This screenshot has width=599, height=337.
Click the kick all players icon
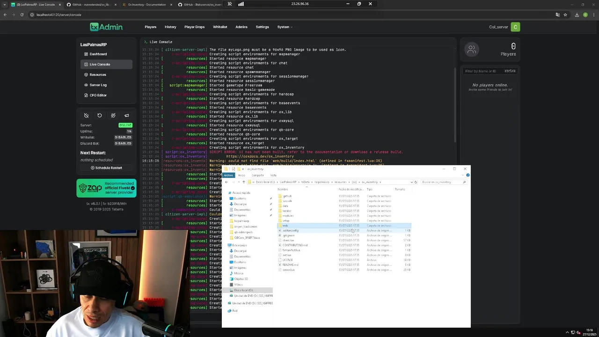tap(113, 115)
